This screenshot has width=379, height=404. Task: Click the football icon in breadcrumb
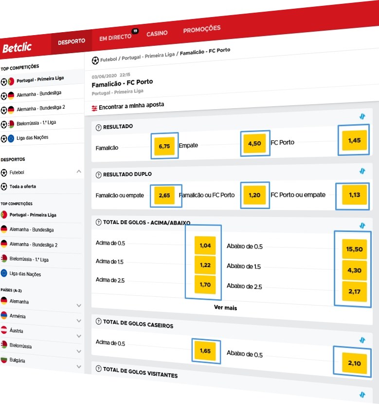[95, 61]
